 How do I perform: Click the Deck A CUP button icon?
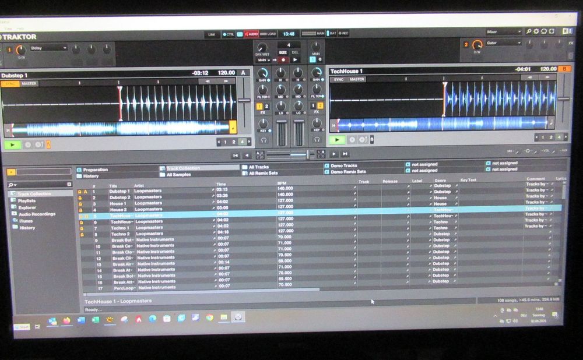coord(38,144)
